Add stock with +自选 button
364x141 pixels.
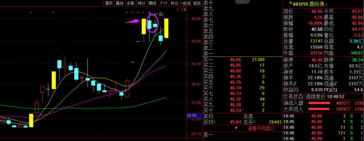186,3
